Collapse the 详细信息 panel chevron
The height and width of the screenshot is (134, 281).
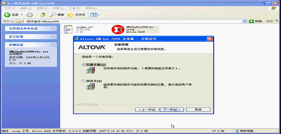pos(53,45)
